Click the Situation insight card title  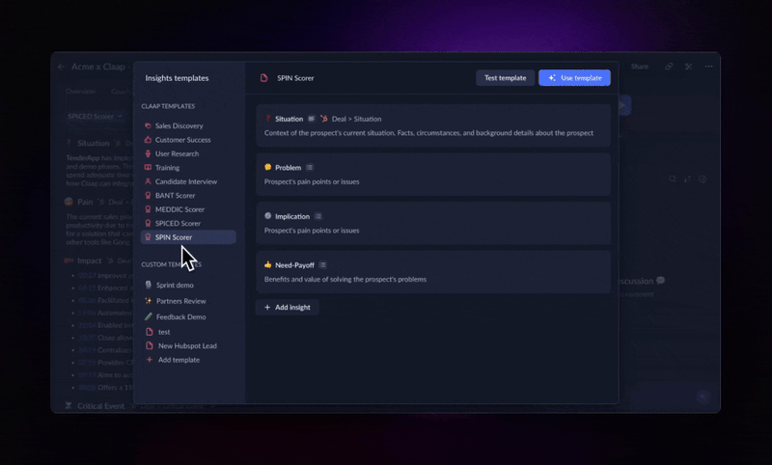(x=289, y=119)
